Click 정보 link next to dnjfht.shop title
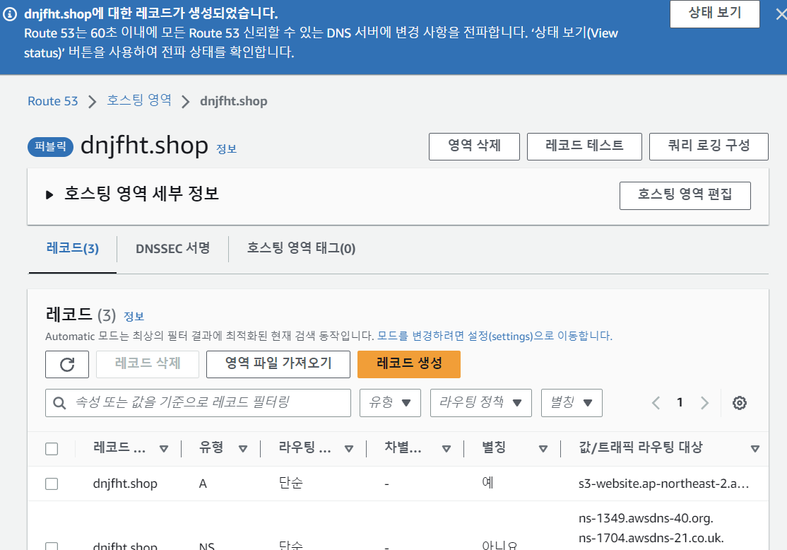The image size is (787, 550). click(x=226, y=149)
